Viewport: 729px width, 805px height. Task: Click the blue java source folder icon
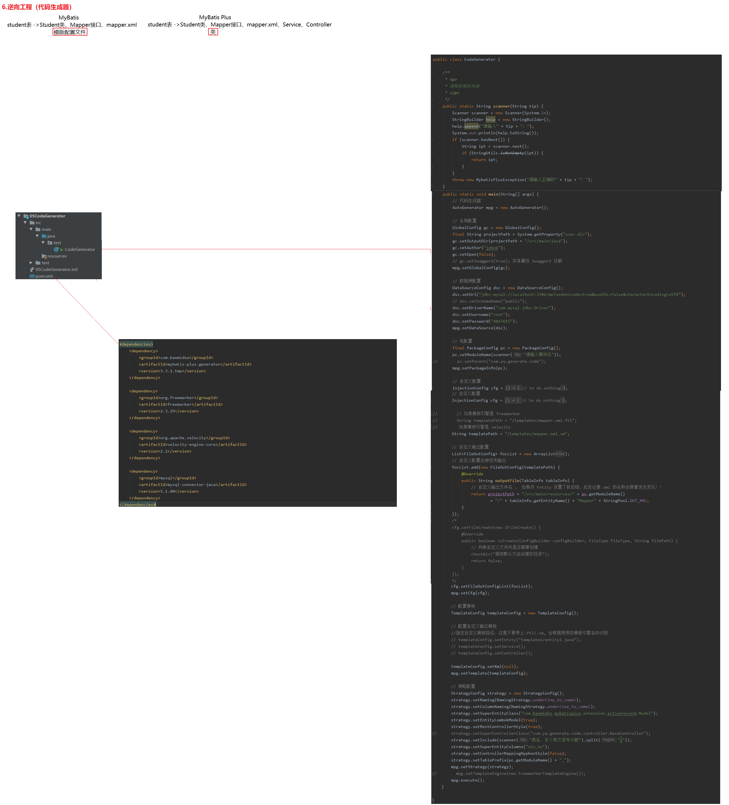(x=44, y=236)
